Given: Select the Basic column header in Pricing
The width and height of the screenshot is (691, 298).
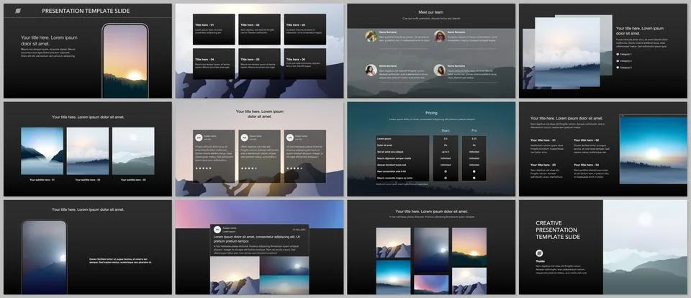Looking at the screenshot, I should pyautogui.click(x=446, y=130).
